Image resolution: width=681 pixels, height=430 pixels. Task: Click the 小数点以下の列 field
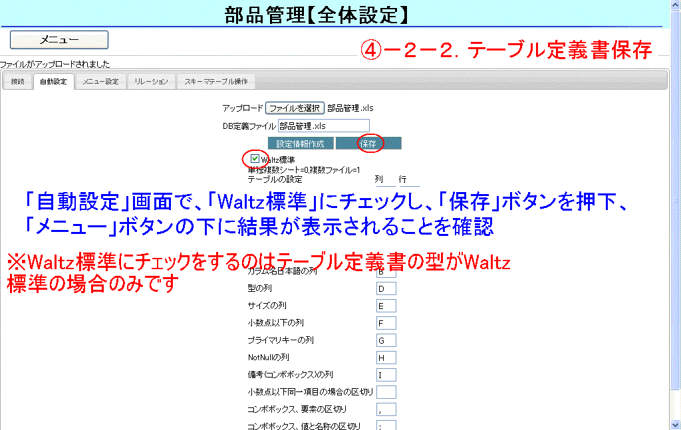(x=386, y=323)
